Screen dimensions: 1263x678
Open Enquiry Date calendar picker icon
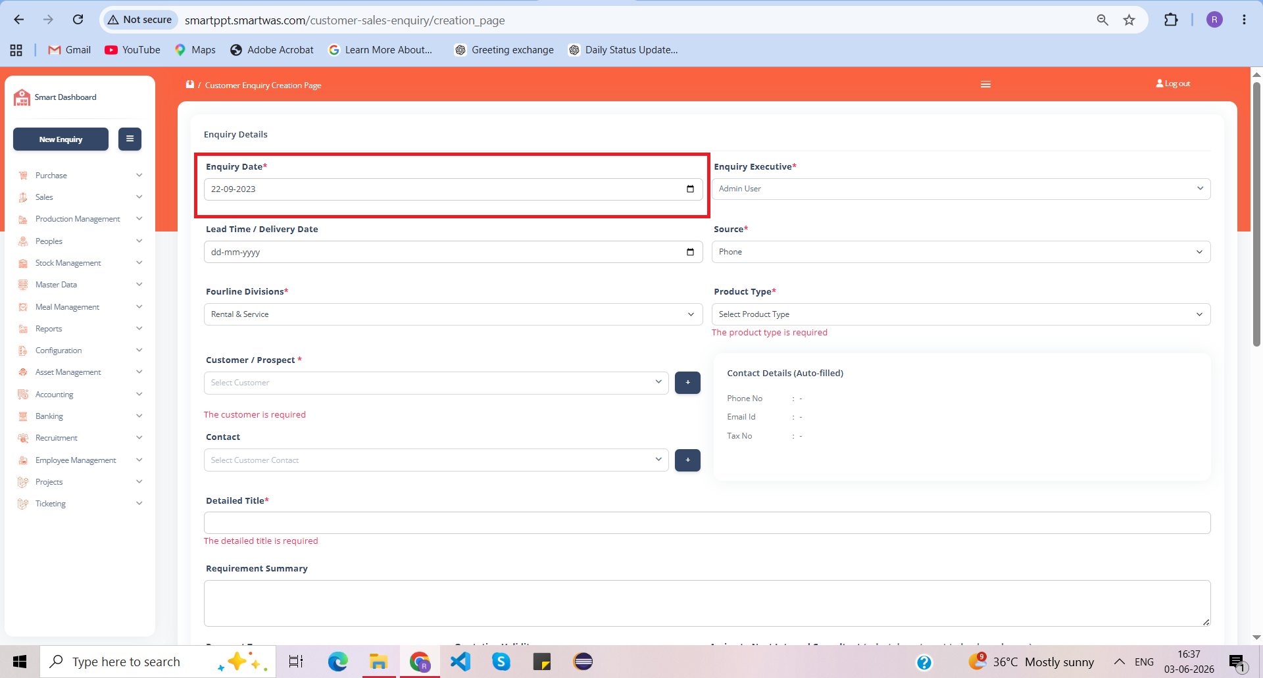(690, 189)
